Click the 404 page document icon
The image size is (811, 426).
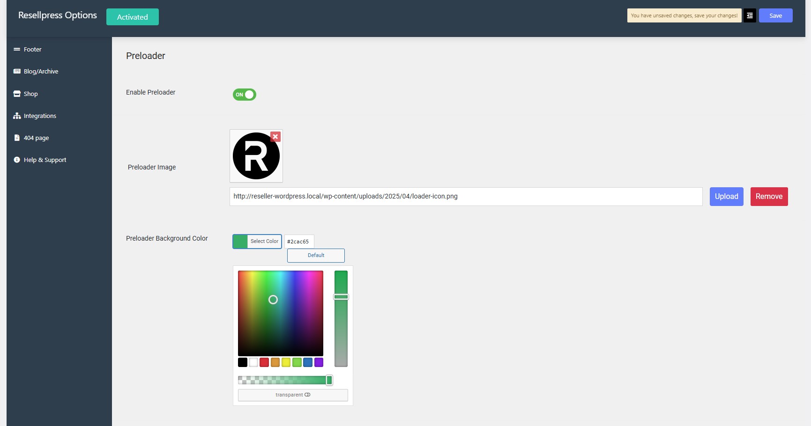point(17,138)
